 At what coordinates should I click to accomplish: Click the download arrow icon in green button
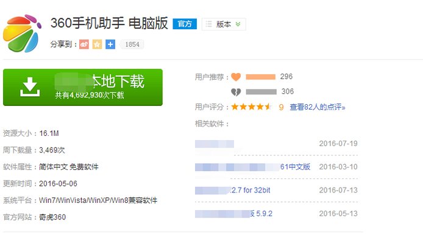click(30, 86)
